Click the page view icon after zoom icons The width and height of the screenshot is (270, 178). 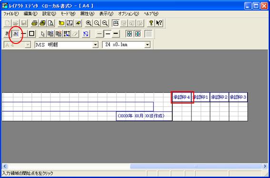(116, 23)
